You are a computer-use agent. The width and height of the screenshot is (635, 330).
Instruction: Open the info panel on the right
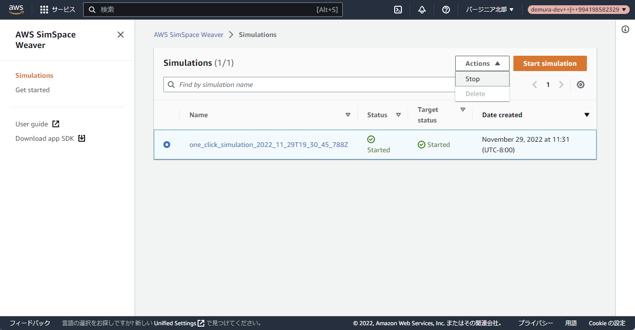[x=625, y=29]
